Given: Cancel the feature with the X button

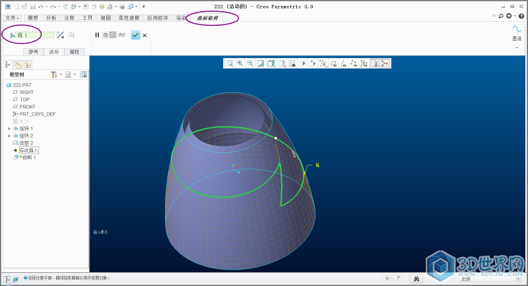Looking at the screenshot, I should [145, 35].
